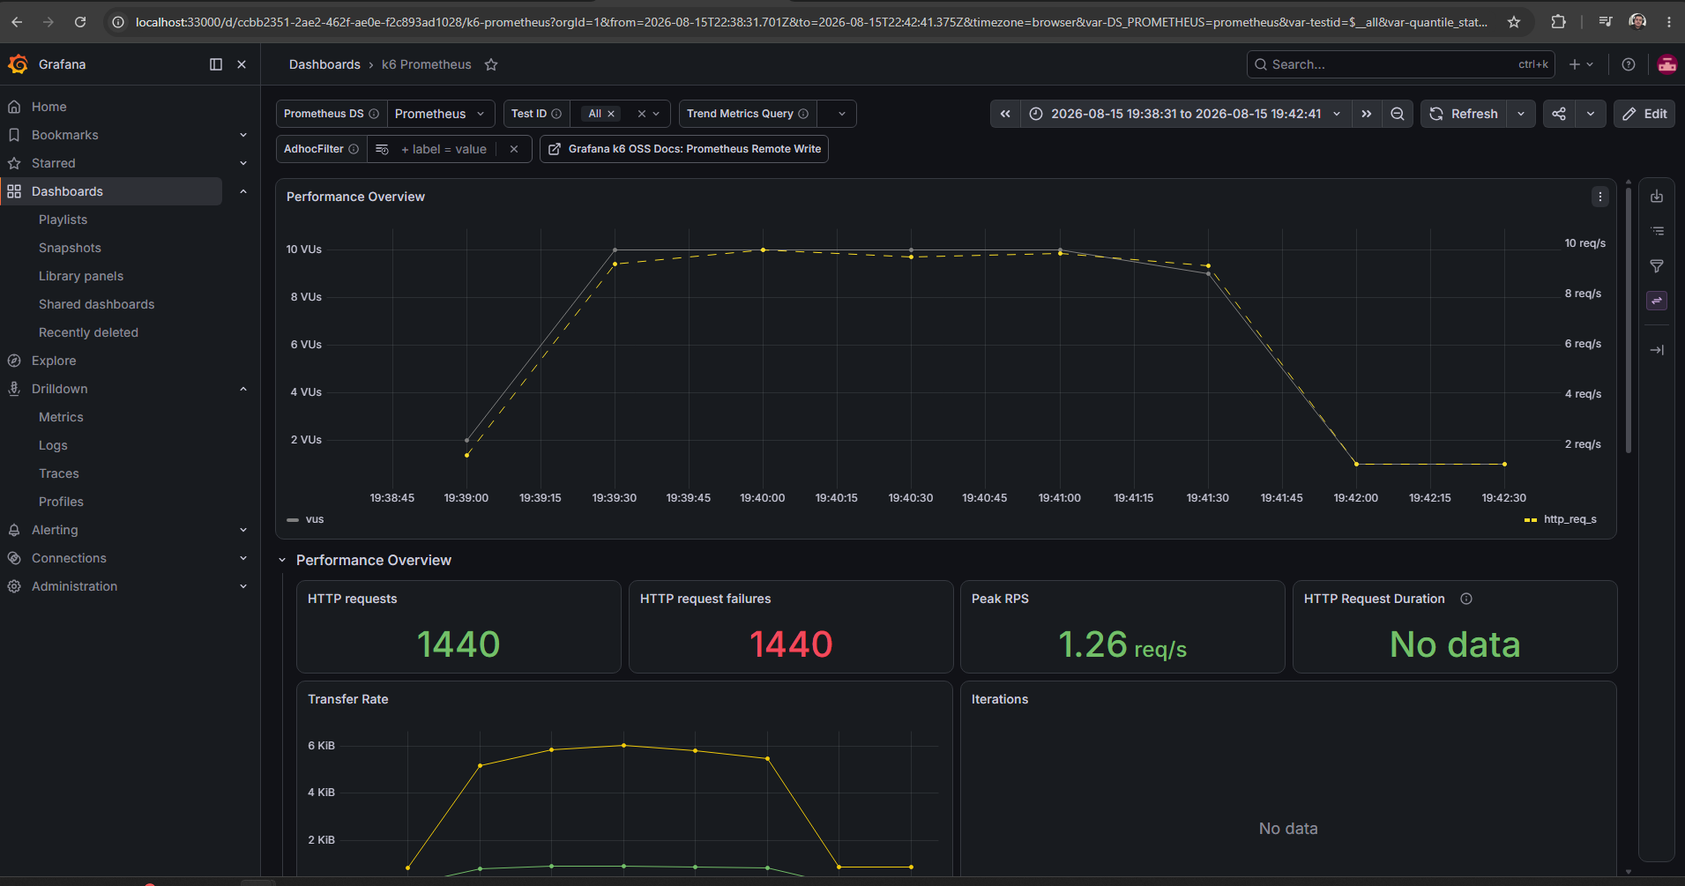This screenshot has height=886, width=1685.
Task: Click the Search input field
Action: pyautogui.click(x=1400, y=64)
